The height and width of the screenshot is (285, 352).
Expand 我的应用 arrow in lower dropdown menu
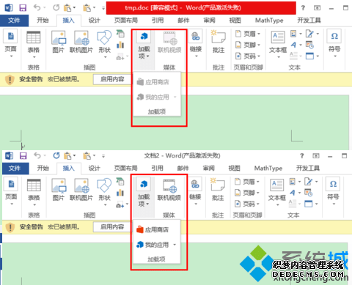tap(175, 245)
